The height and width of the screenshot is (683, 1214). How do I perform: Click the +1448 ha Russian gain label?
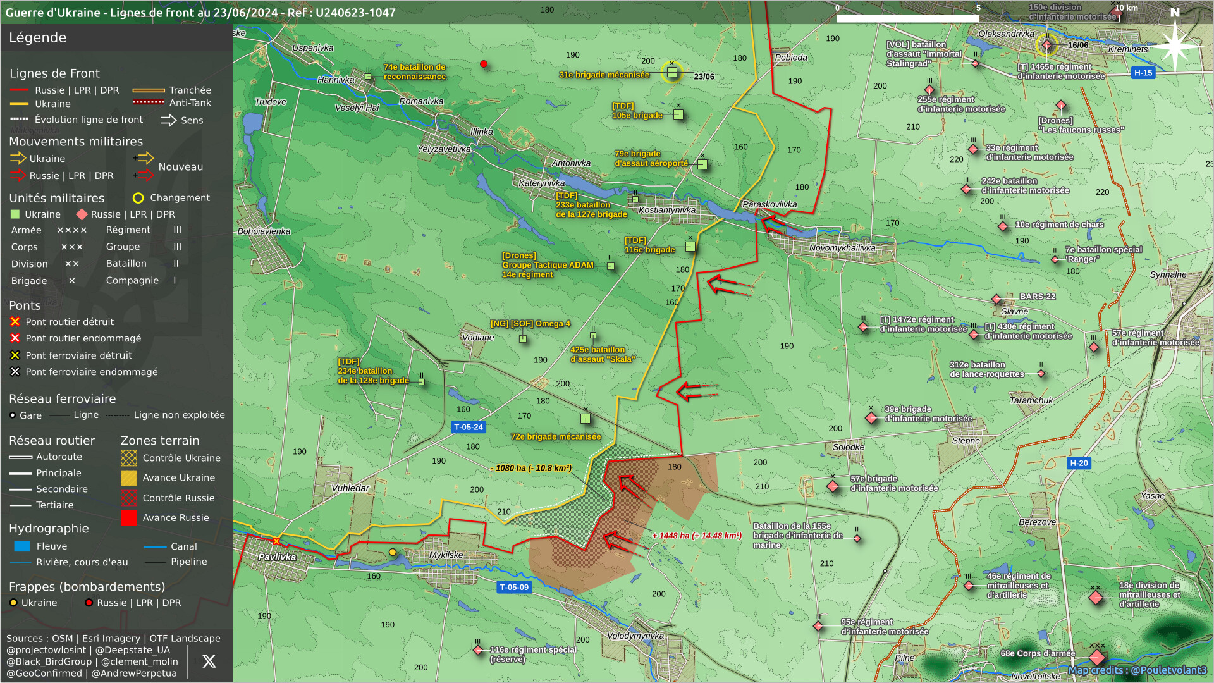[697, 536]
